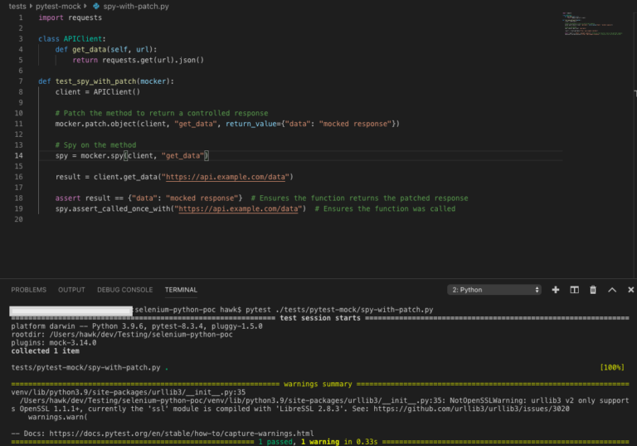Viewport: 637px width, 446px height.
Task: Kill terminal using trash icon
Action: pos(593,290)
